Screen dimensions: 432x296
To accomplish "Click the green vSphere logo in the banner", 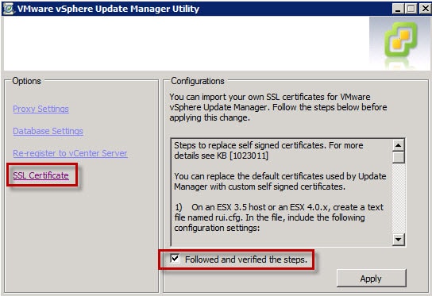I will tap(401, 40).
